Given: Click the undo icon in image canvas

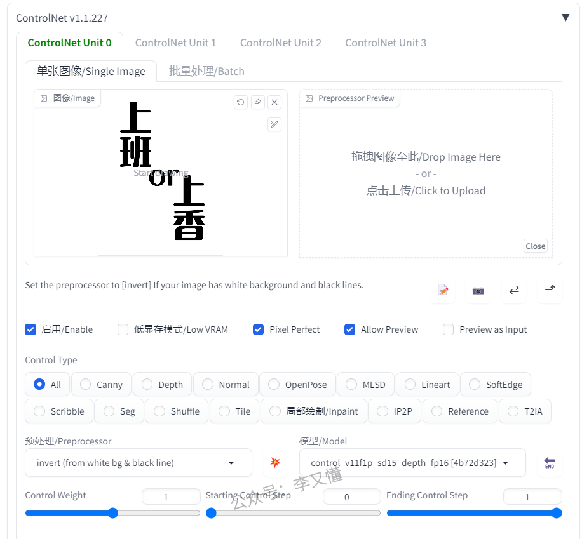Looking at the screenshot, I should [241, 102].
